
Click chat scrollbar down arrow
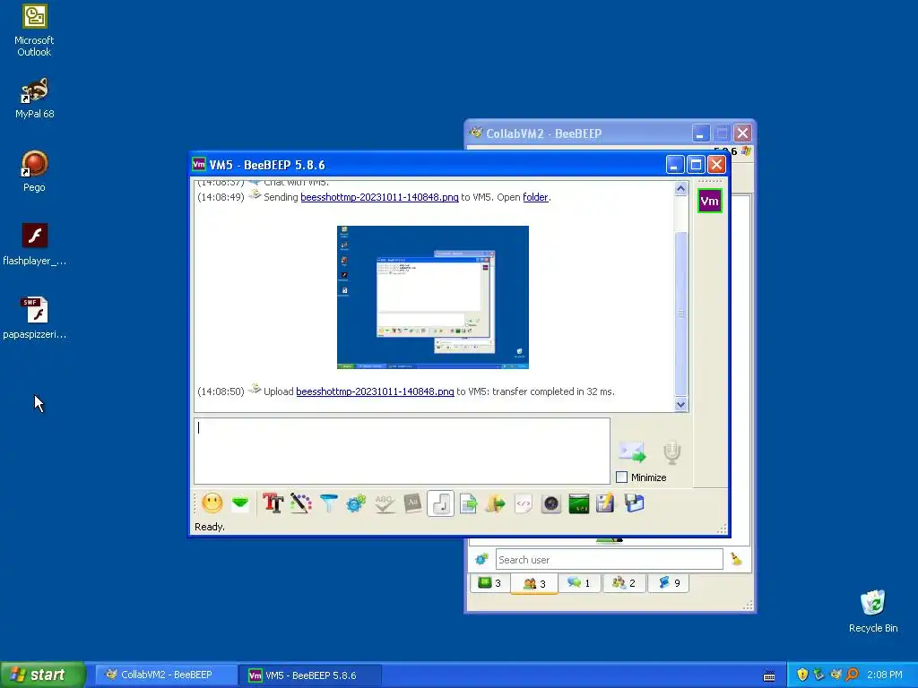pos(680,404)
